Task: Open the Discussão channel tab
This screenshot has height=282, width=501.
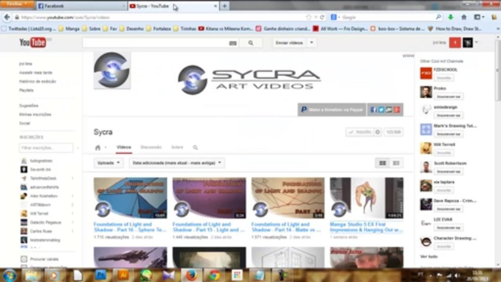Action: click(151, 148)
